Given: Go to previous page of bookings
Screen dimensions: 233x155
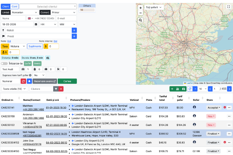Looking at the screenshot, I should point(210,89).
